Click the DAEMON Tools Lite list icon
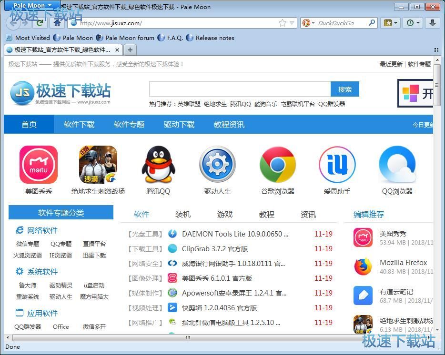 [172, 234]
